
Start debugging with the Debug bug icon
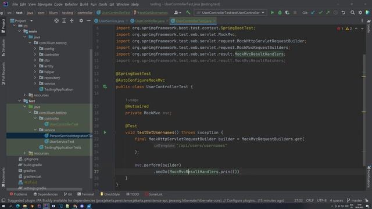280,13
